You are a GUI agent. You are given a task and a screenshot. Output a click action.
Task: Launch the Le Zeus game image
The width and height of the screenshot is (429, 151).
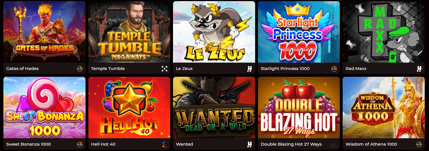(214, 32)
